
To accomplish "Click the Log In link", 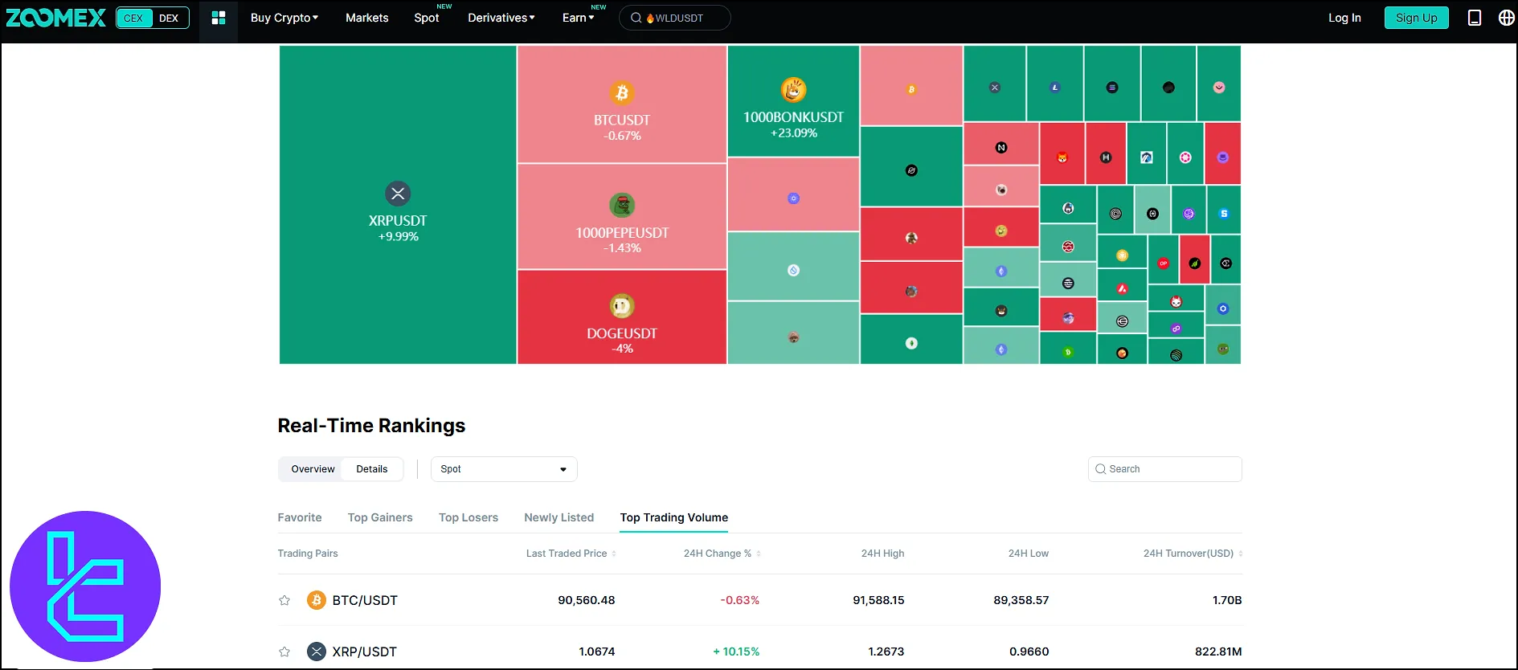I will (x=1344, y=18).
